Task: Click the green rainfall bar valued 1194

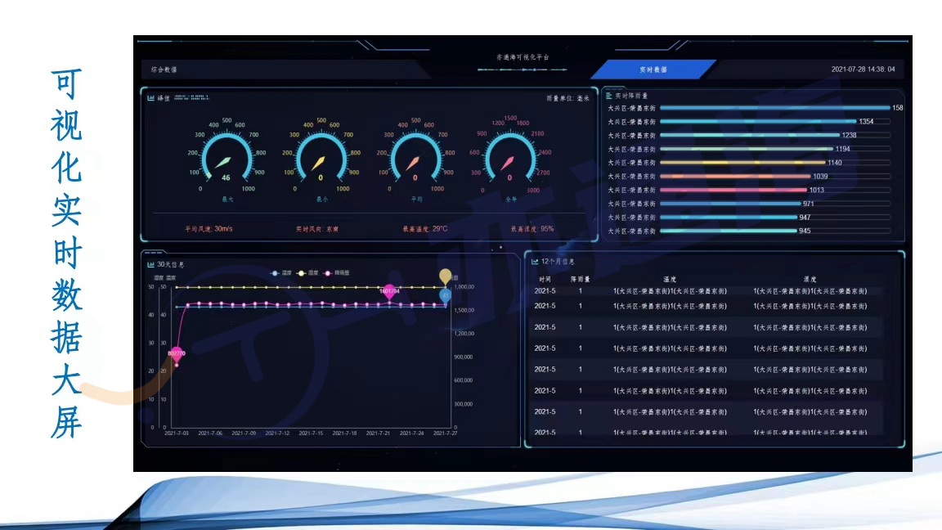Action: coord(747,149)
